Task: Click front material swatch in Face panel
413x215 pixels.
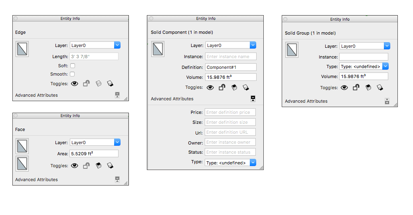Action: 22,146
